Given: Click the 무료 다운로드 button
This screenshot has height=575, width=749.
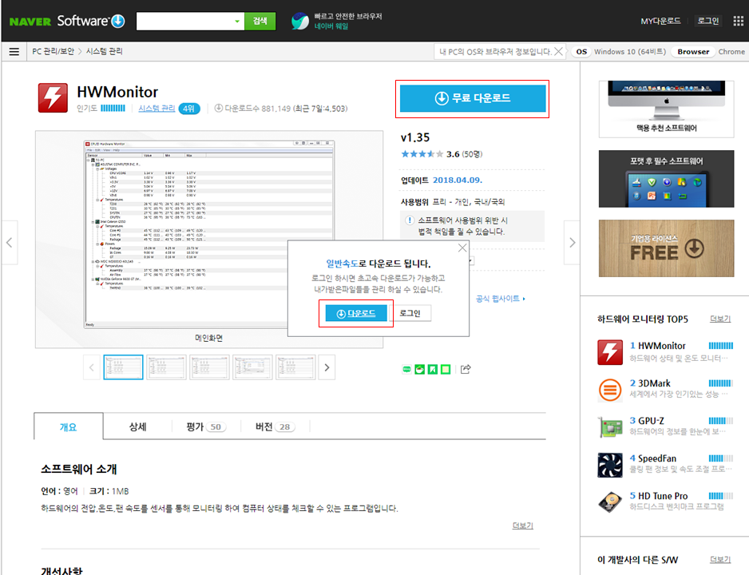Looking at the screenshot, I should click(473, 98).
